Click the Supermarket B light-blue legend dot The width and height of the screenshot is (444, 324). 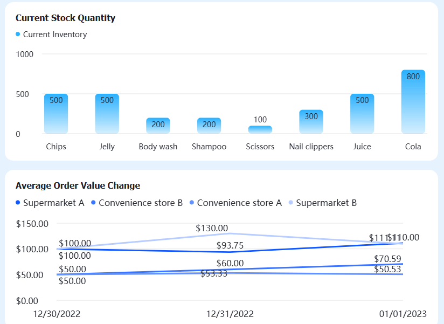pos(290,203)
